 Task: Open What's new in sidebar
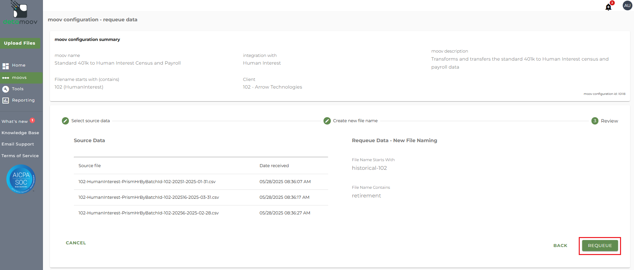pyautogui.click(x=15, y=122)
